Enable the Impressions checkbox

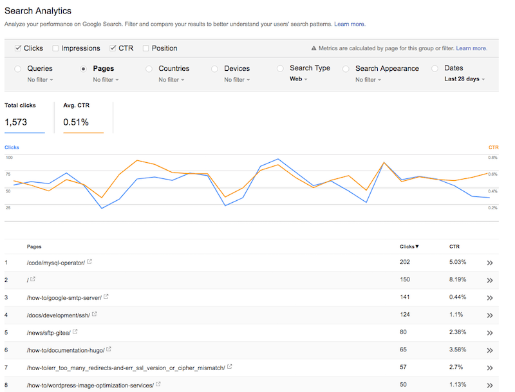coord(56,48)
